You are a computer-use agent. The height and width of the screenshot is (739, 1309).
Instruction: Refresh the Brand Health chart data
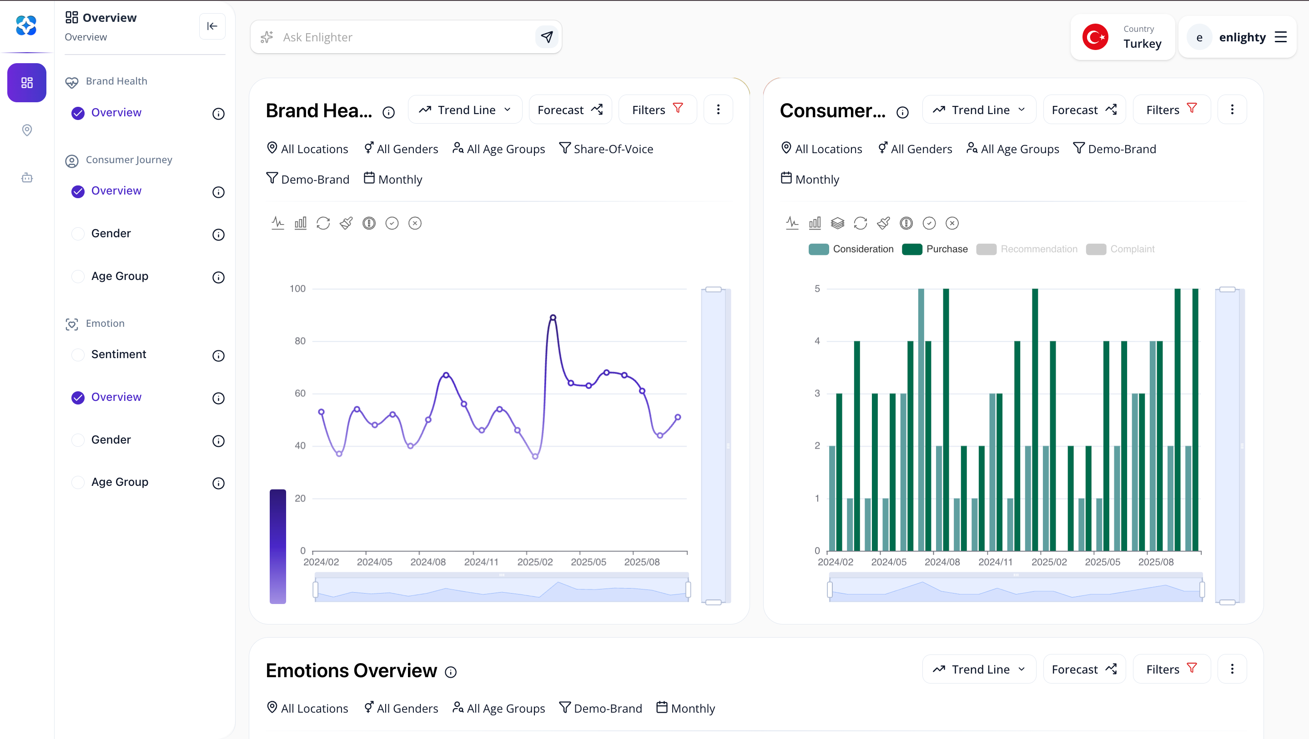pos(323,223)
